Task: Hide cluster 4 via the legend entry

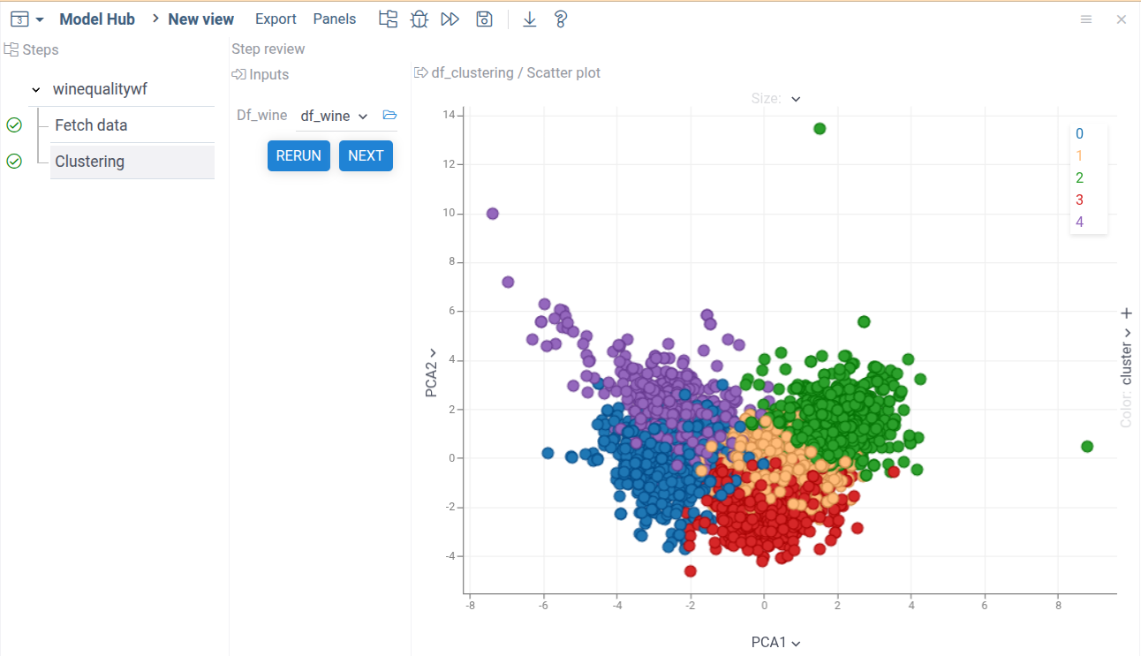Action: point(1079,222)
